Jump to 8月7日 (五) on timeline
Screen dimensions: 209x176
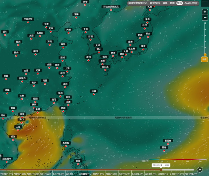124,174
